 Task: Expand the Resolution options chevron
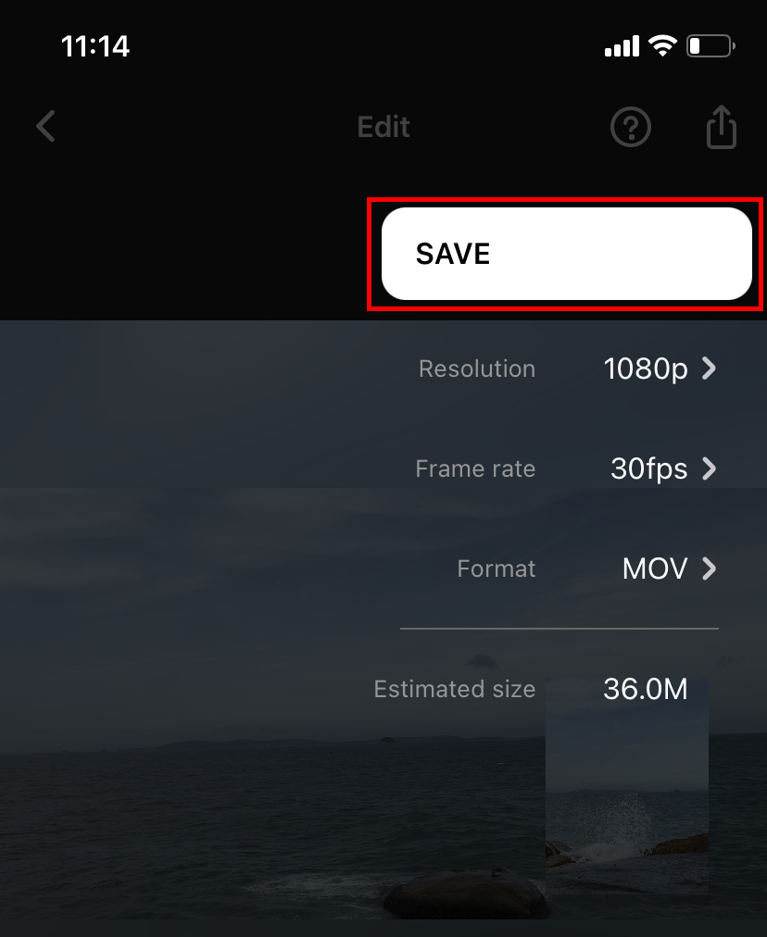[709, 369]
